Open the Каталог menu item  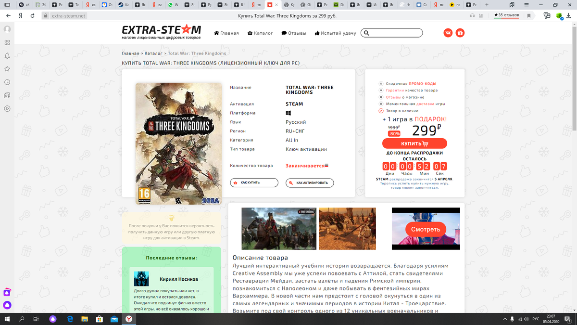[260, 33]
